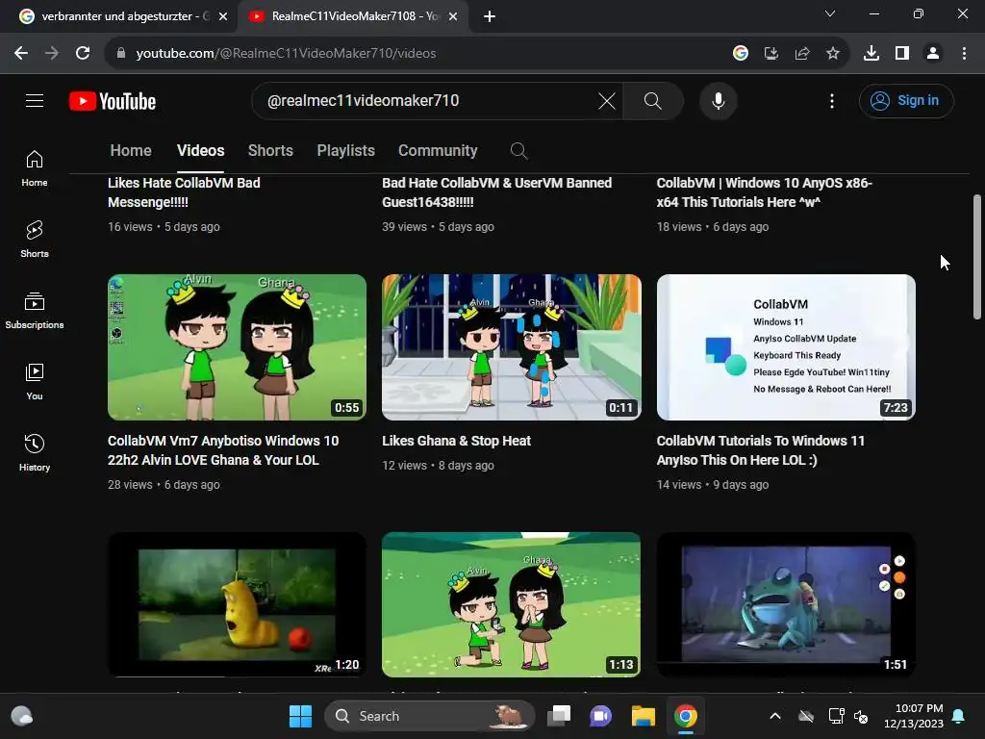Toggle Chrome side panel
985x739 pixels.
pos(902,54)
